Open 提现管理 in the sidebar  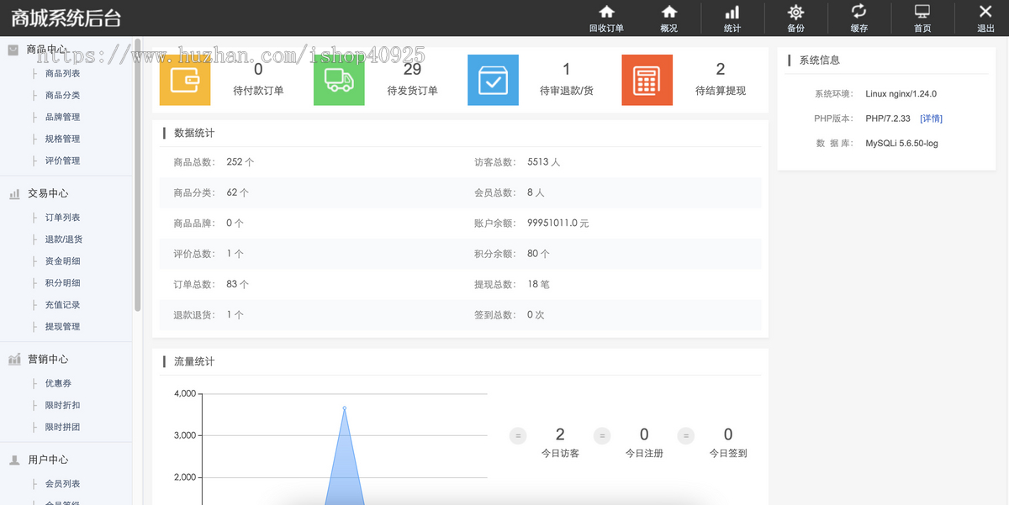[x=63, y=327]
